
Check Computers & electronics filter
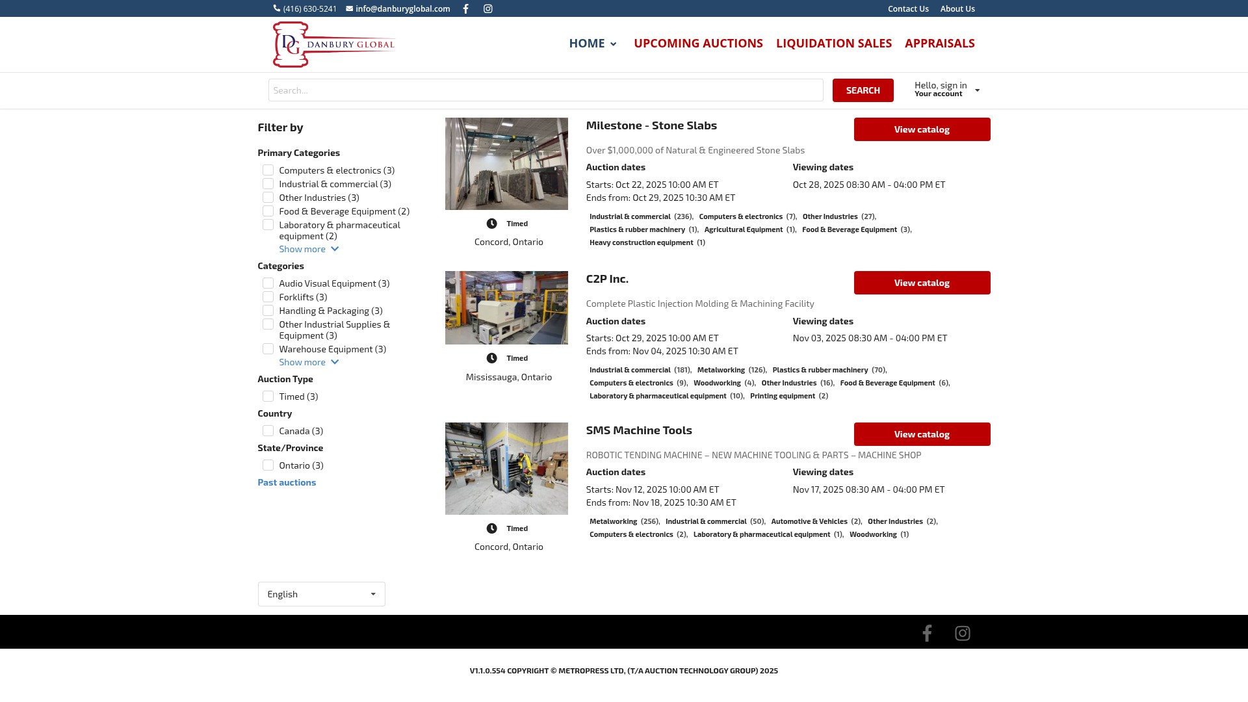click(x=268, y=170)
